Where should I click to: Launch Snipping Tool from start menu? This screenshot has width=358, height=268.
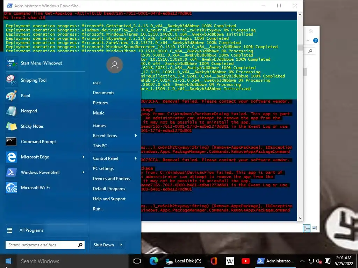click(x=45, y=80)
